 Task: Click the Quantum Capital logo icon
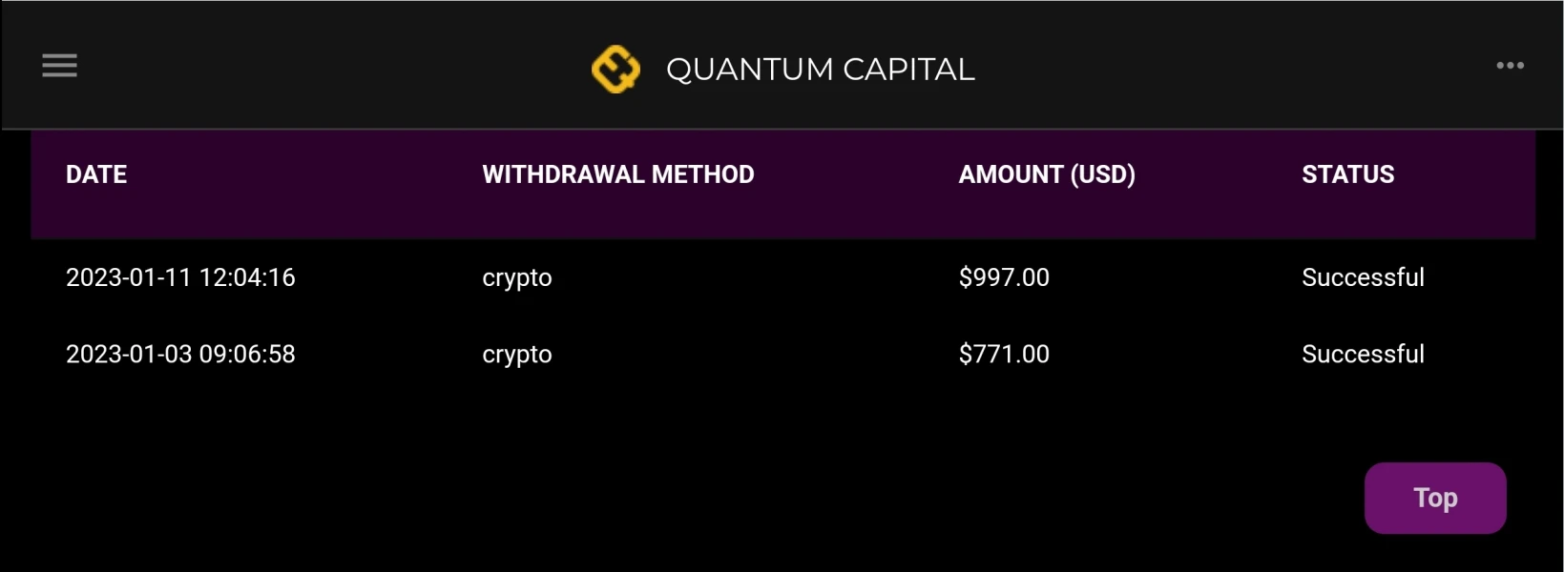pyautogui.click(x=615, y=69)
